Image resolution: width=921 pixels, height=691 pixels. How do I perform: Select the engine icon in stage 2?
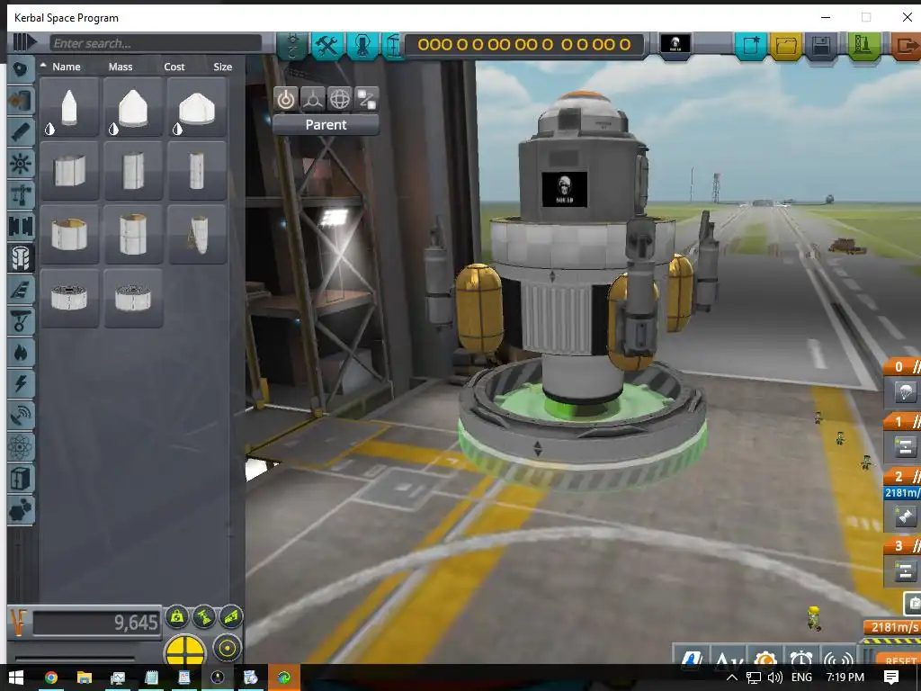tap(905, 516)
